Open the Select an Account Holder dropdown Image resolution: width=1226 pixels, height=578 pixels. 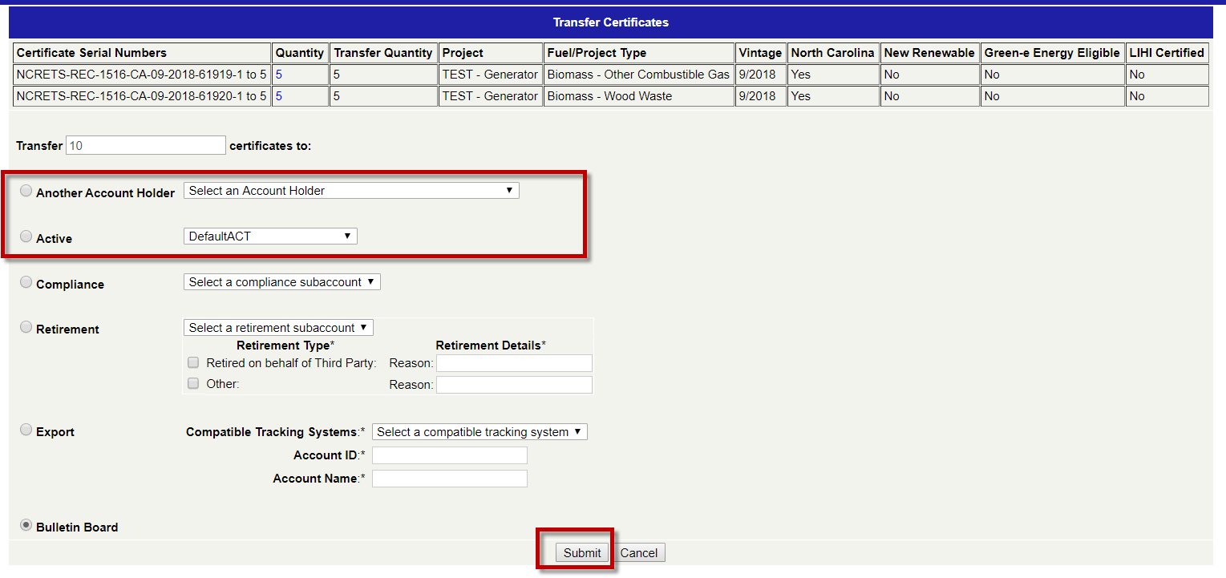click(351, 191)
